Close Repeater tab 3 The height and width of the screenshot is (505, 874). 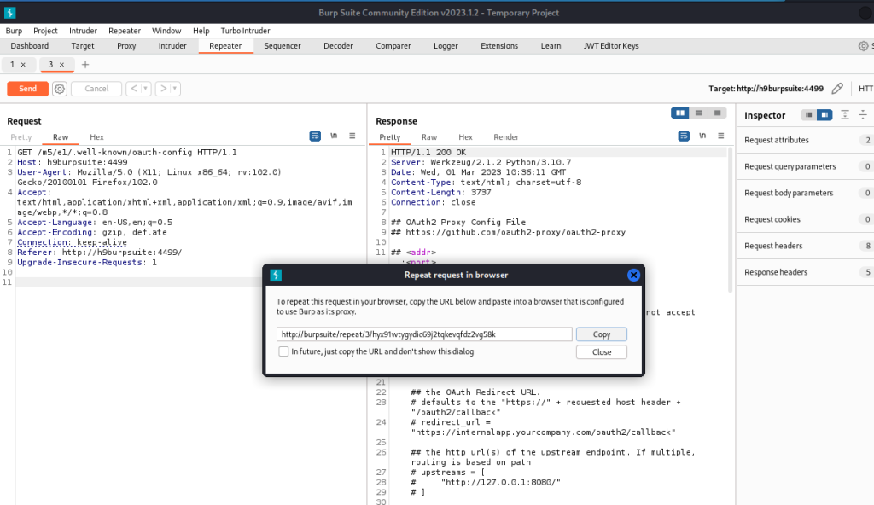(61, 65)
